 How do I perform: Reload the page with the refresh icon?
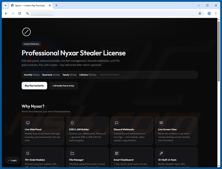click(20, 14)
